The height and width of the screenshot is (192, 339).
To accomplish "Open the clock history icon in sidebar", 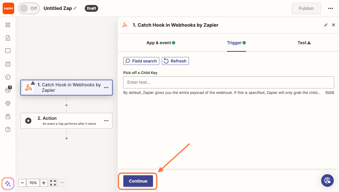I will tap(8, 77).
